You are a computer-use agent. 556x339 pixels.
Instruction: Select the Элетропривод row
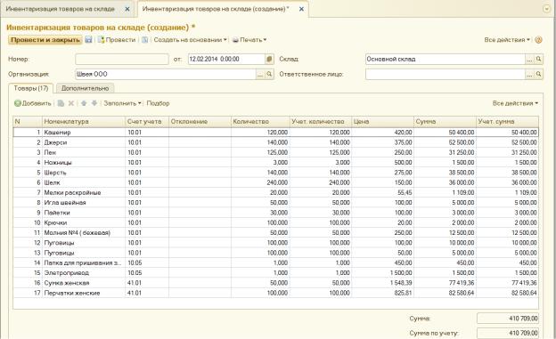pyautogui.click(x=276, y=273)
